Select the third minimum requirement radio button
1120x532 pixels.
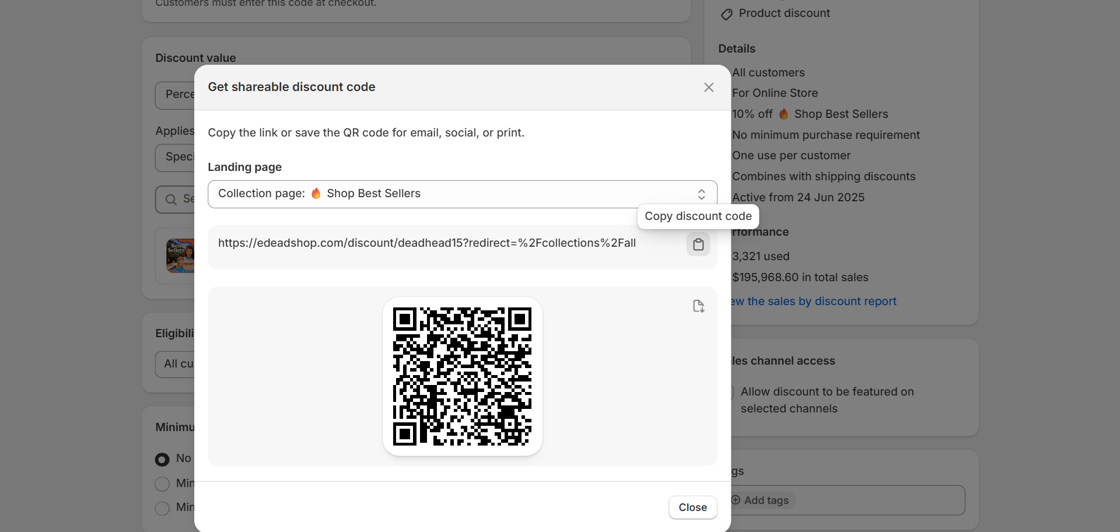[162, 509]
